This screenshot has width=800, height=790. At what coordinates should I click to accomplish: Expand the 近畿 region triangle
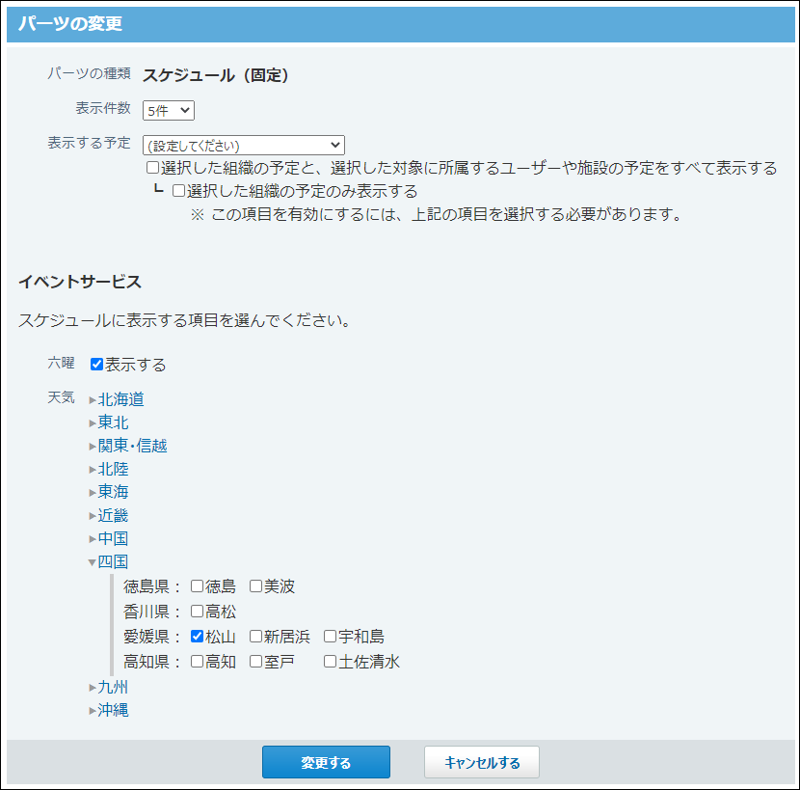tap(93, 516)
